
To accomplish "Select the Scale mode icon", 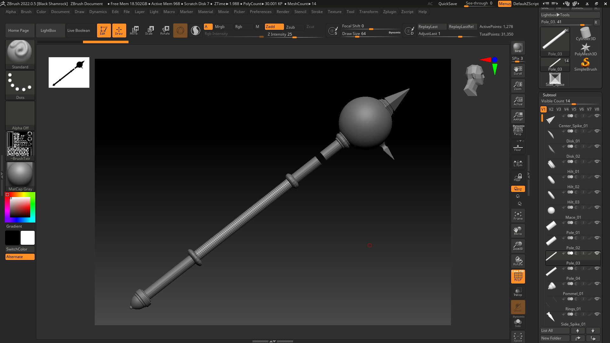I will coord(149,30).
